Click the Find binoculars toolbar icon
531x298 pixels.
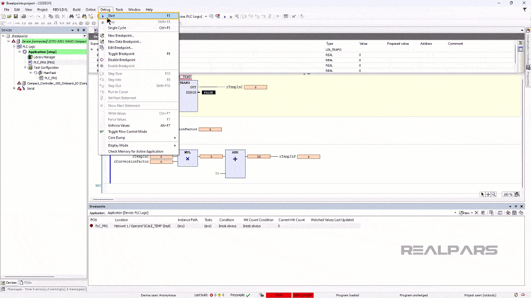click(x=71, y=16)
